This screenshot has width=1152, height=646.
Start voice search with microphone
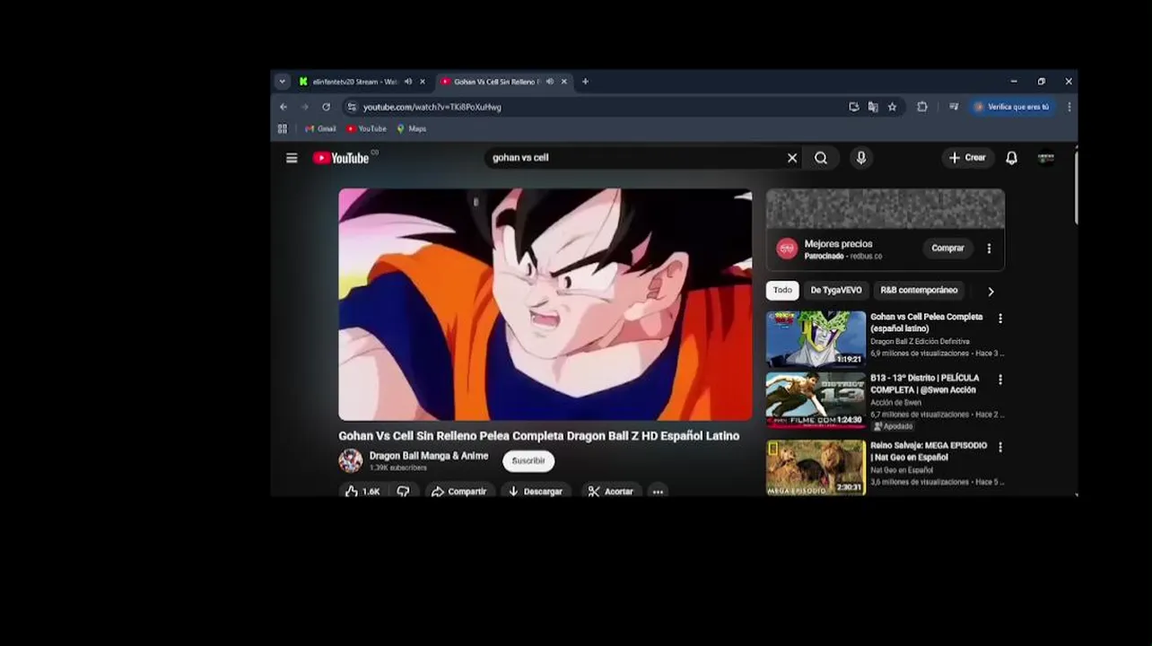[861, 158]
